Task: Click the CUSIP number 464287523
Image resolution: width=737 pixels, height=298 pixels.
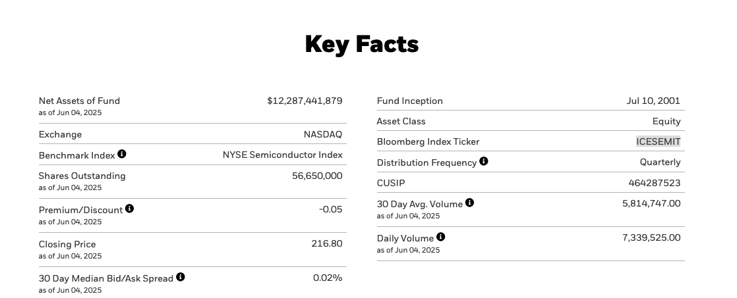Action: click(x=654, y=183)
